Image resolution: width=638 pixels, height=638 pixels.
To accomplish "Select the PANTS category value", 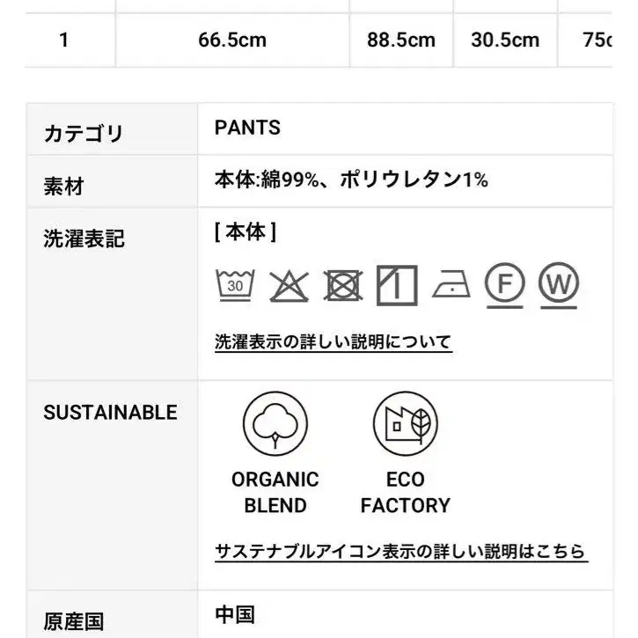I will pyautogui.click(x=247, y=128).
